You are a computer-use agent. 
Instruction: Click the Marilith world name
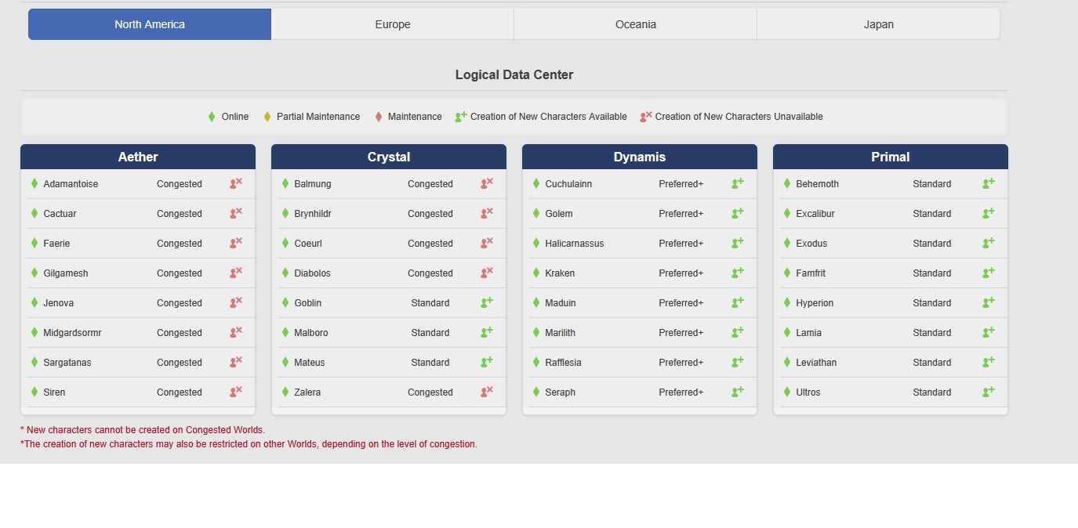pyautogui.click(x=561, y=333)
